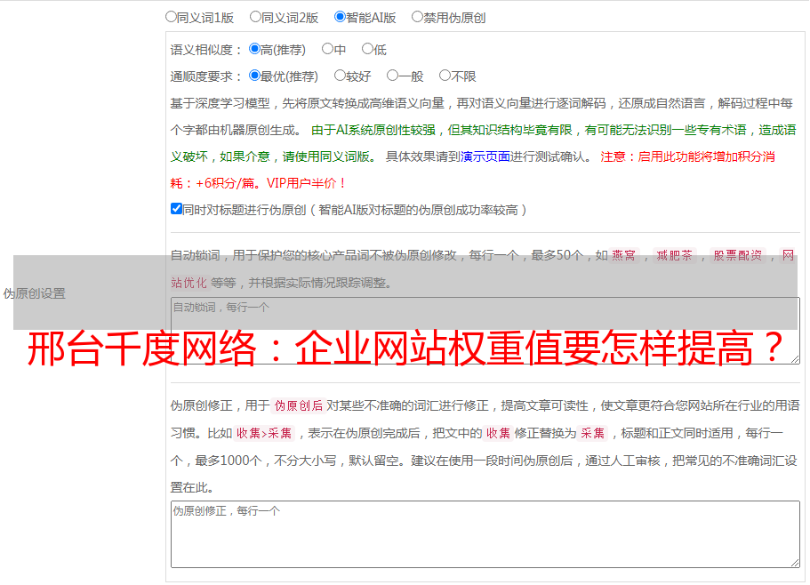Set 语义相似度 to 中
The width and height of the screenshot is (810, 585).
327,49
